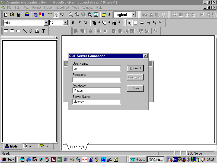Select the rectangle drawing shape
This screenshot has height=163, width=217.
coord(6,31)
